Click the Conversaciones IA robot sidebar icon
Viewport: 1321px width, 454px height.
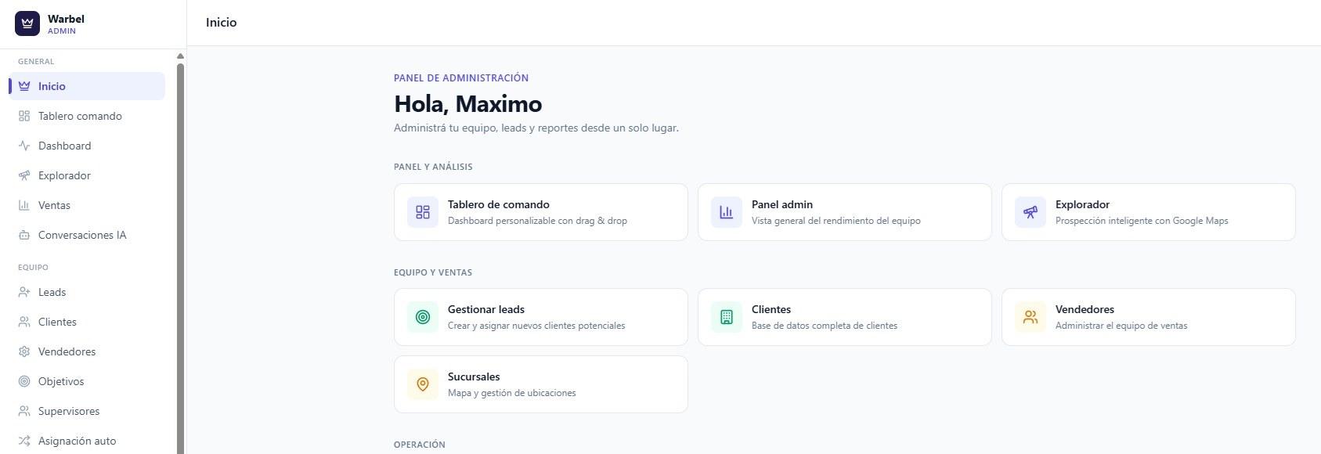24,235
